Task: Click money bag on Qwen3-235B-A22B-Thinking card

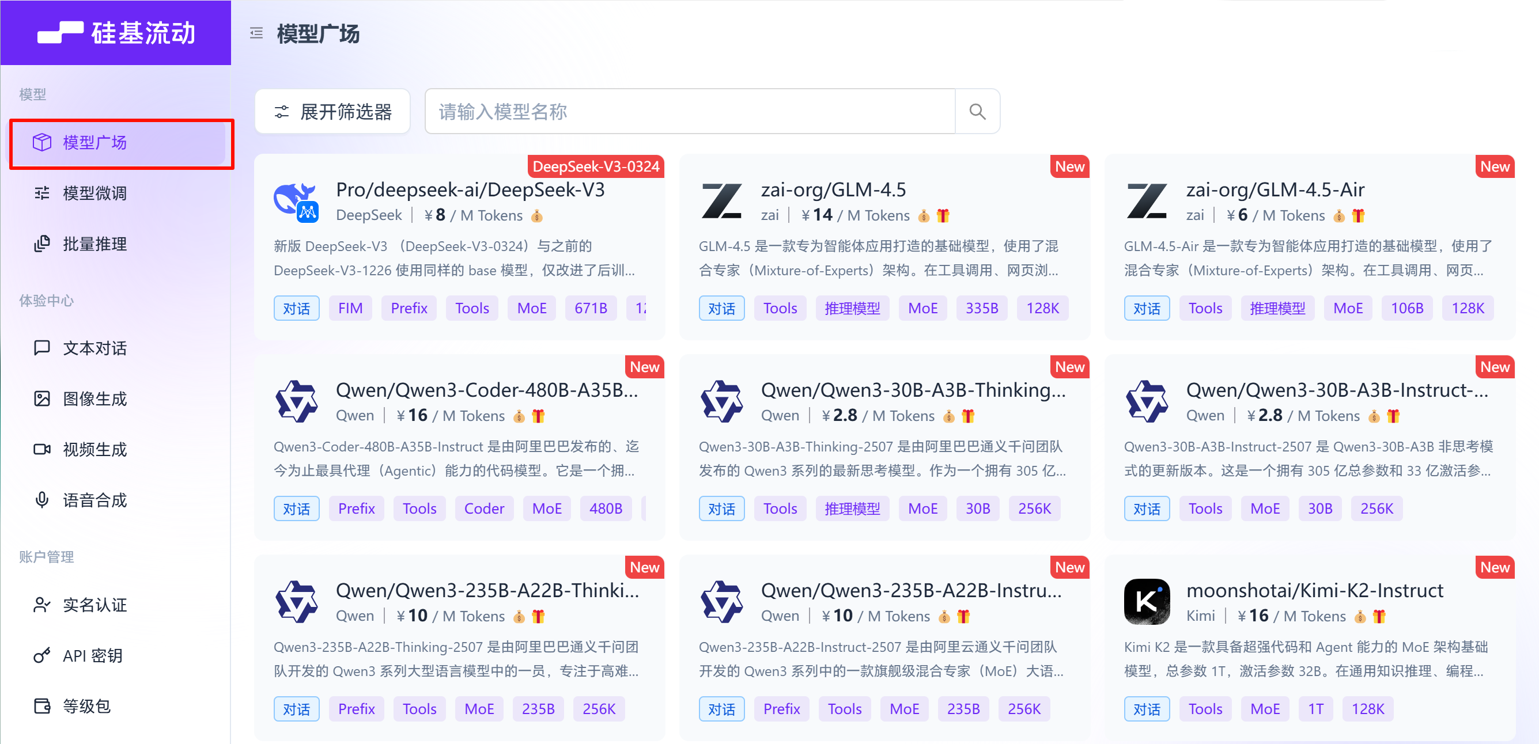Action: click(519, 616)
